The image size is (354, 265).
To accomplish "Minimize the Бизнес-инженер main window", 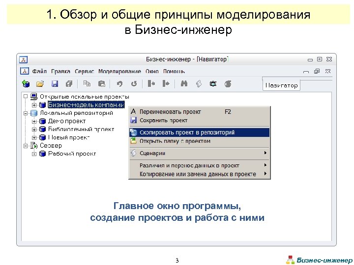I will [x=310, y=59].
